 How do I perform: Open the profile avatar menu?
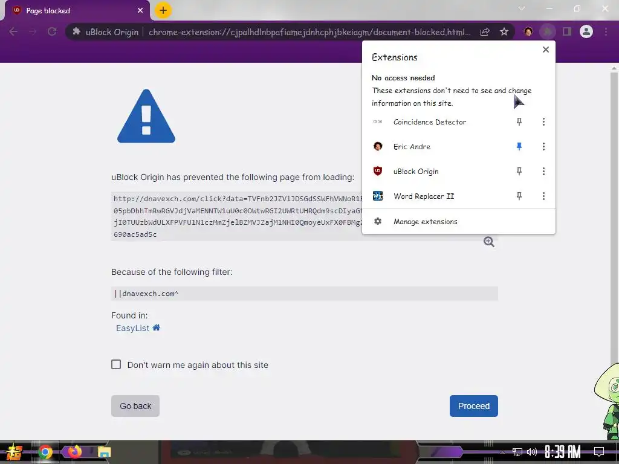(586, 31)
